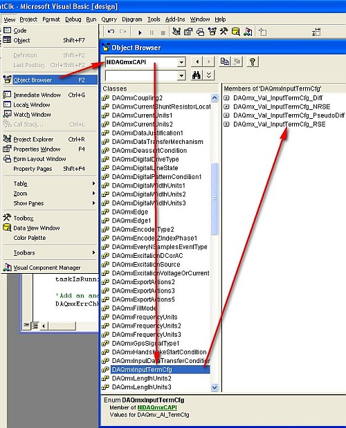The height and width of the screenshot is (428, 346).
Task: Choose Object in the View menu
Action: click(50, 40)
